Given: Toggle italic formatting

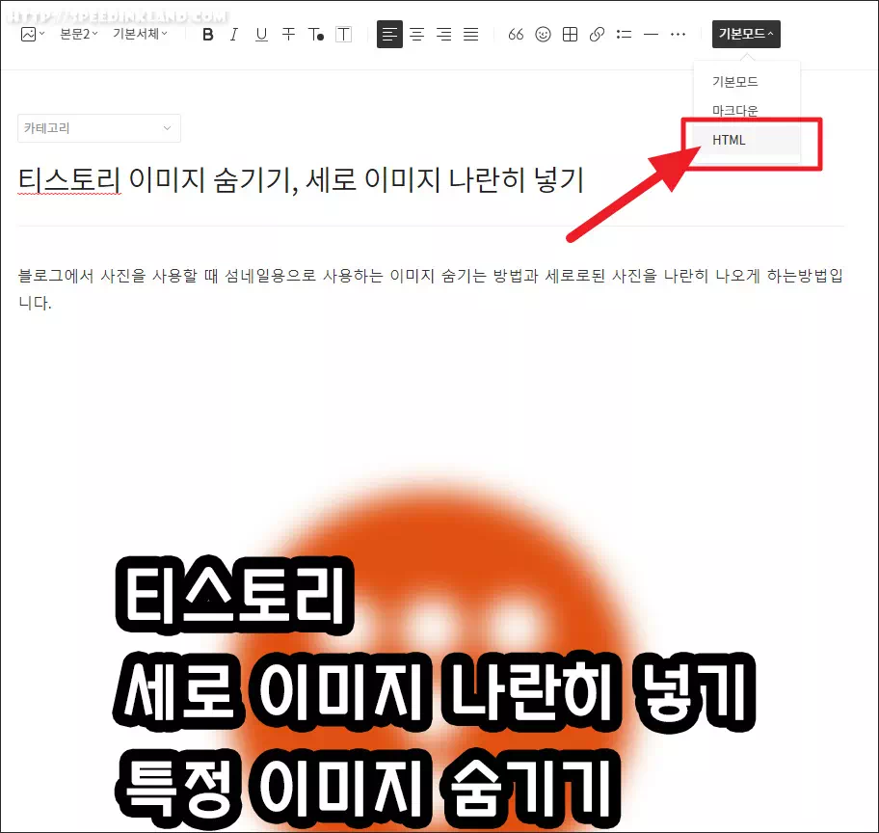Looking at the screenshot, I should pyautogui.click(x=234, y=34).
